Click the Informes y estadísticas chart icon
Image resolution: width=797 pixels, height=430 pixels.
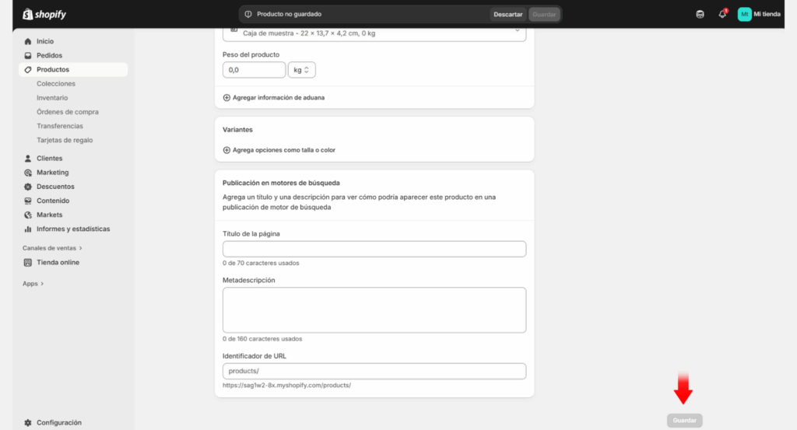29,229
